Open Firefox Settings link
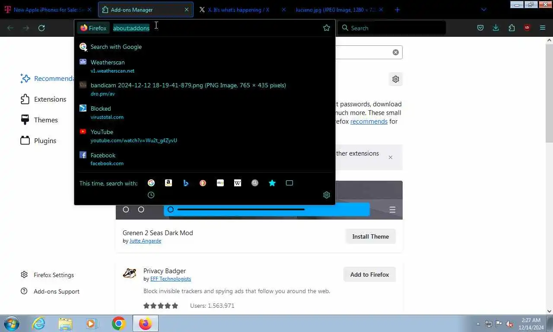The image size is (553, 332). pos(48,275)
